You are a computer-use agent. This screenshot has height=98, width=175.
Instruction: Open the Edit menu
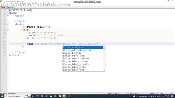(4, 3)
